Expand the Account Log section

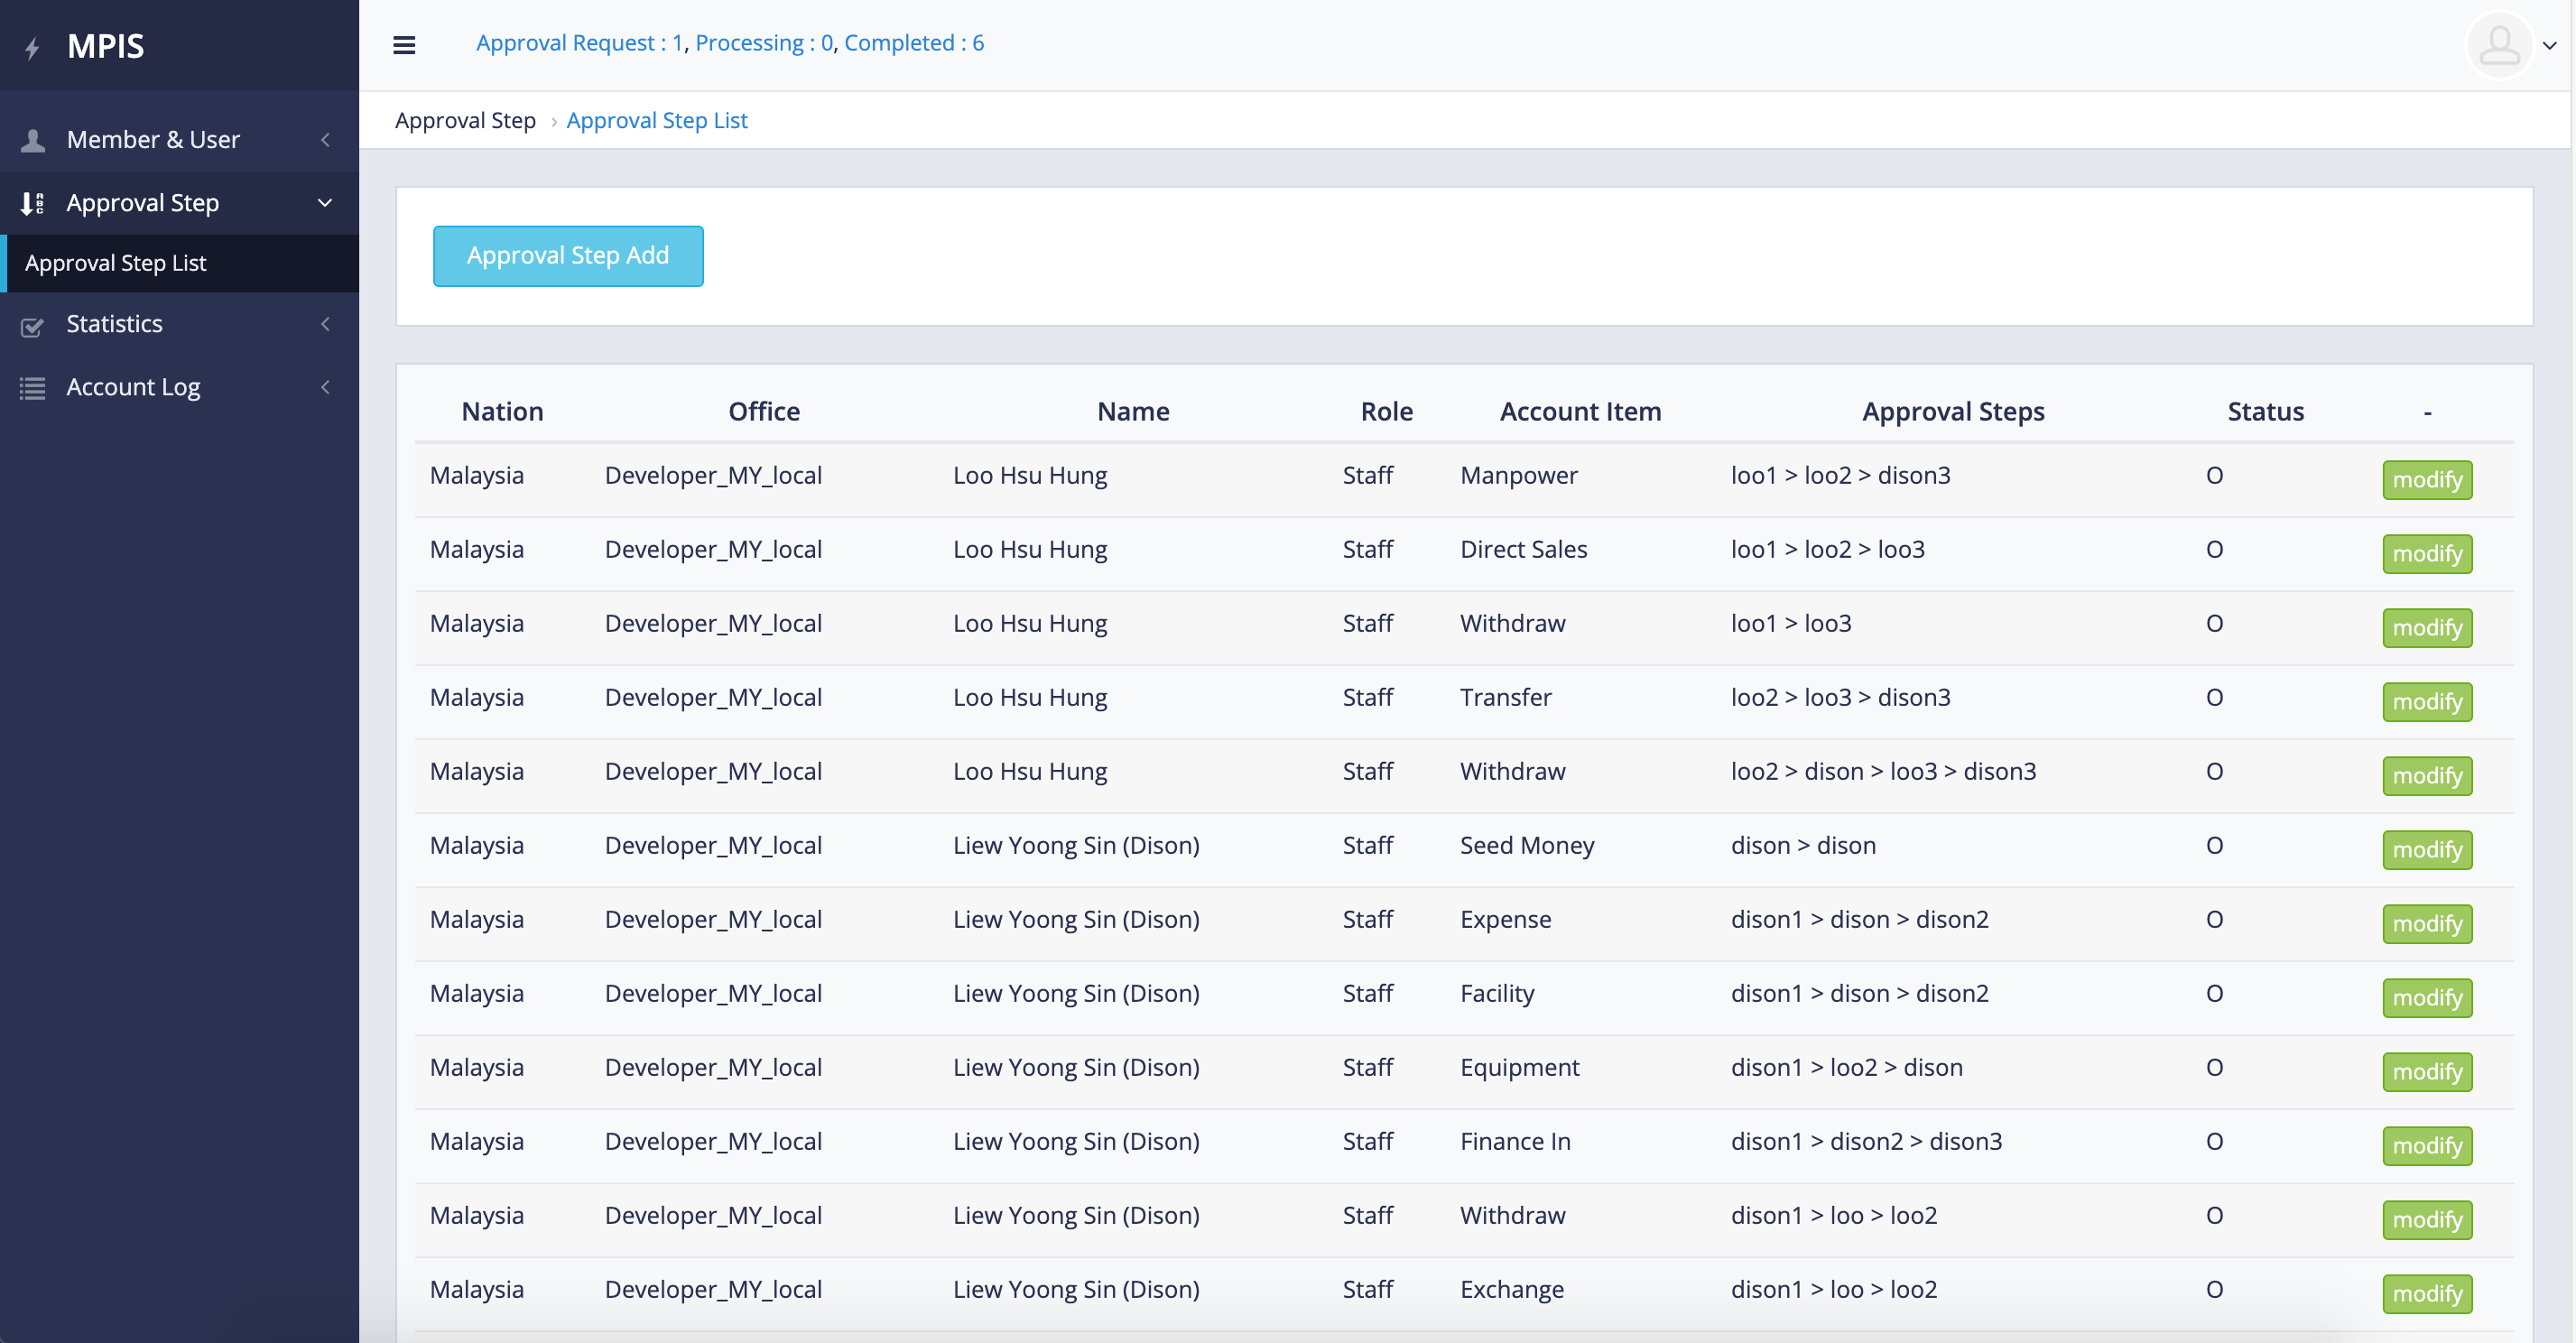(x=324, y=388)
